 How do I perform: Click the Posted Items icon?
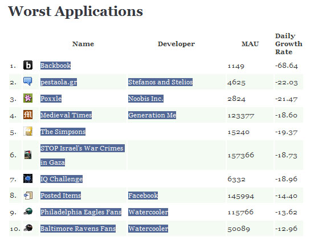click(28, 196)
